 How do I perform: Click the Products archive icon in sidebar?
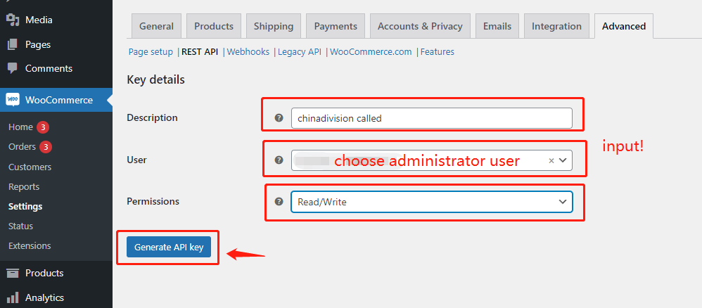tap(13, 273)
